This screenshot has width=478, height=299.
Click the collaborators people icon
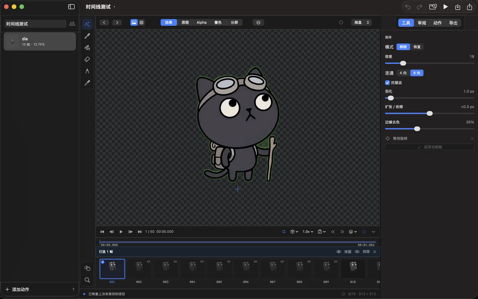72,24
